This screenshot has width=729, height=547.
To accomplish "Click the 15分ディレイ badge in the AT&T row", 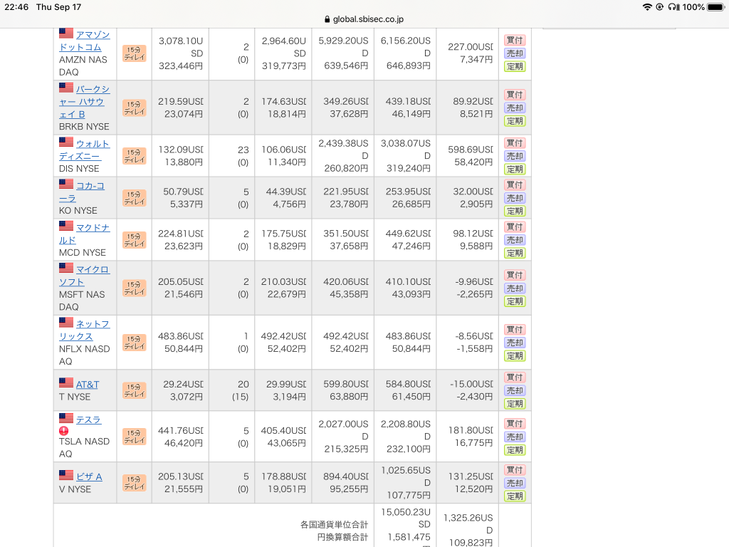I will (135, 390).
